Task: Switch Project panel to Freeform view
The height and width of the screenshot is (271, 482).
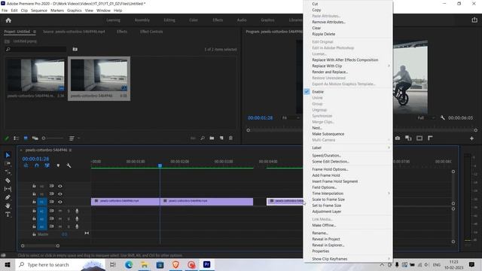Action: pyautogui.click(x=35, y=139)
